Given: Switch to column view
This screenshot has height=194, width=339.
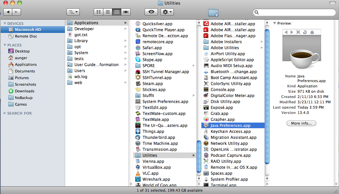Looking at the screenshot, I should click(117, 12).
